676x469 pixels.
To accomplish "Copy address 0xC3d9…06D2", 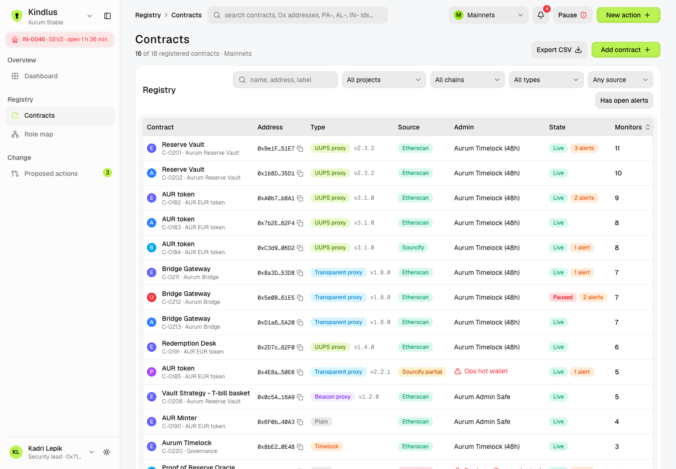I will (300, 248).
